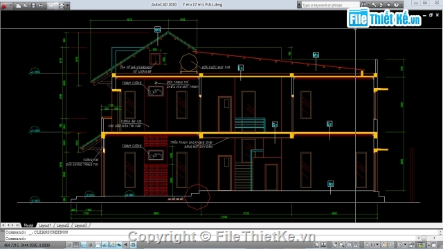Toggle Ortho Mode in status bar

[83, 245]
